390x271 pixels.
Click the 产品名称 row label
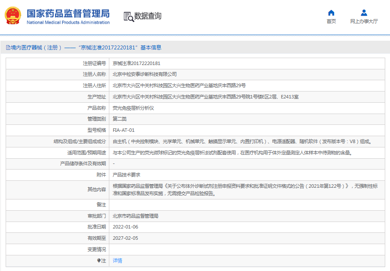tap(96, 108)
